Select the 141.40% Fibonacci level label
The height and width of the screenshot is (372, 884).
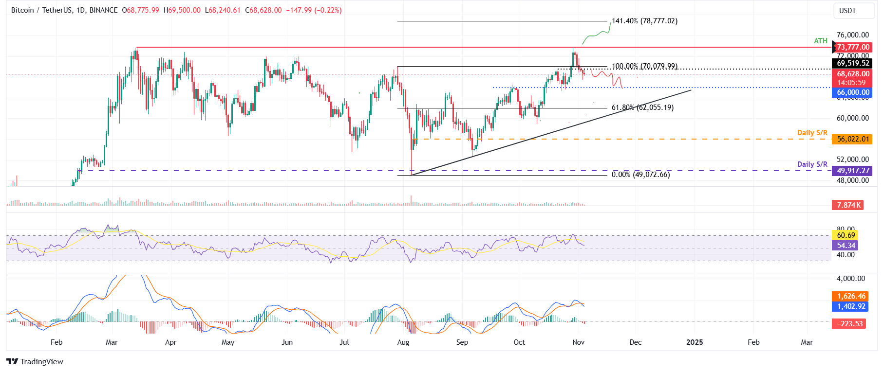pos(644,21)
